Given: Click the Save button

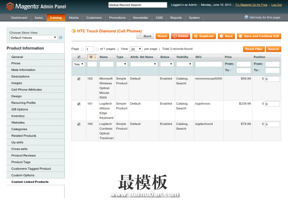Looking at the screenshot, I should [226, 36].
